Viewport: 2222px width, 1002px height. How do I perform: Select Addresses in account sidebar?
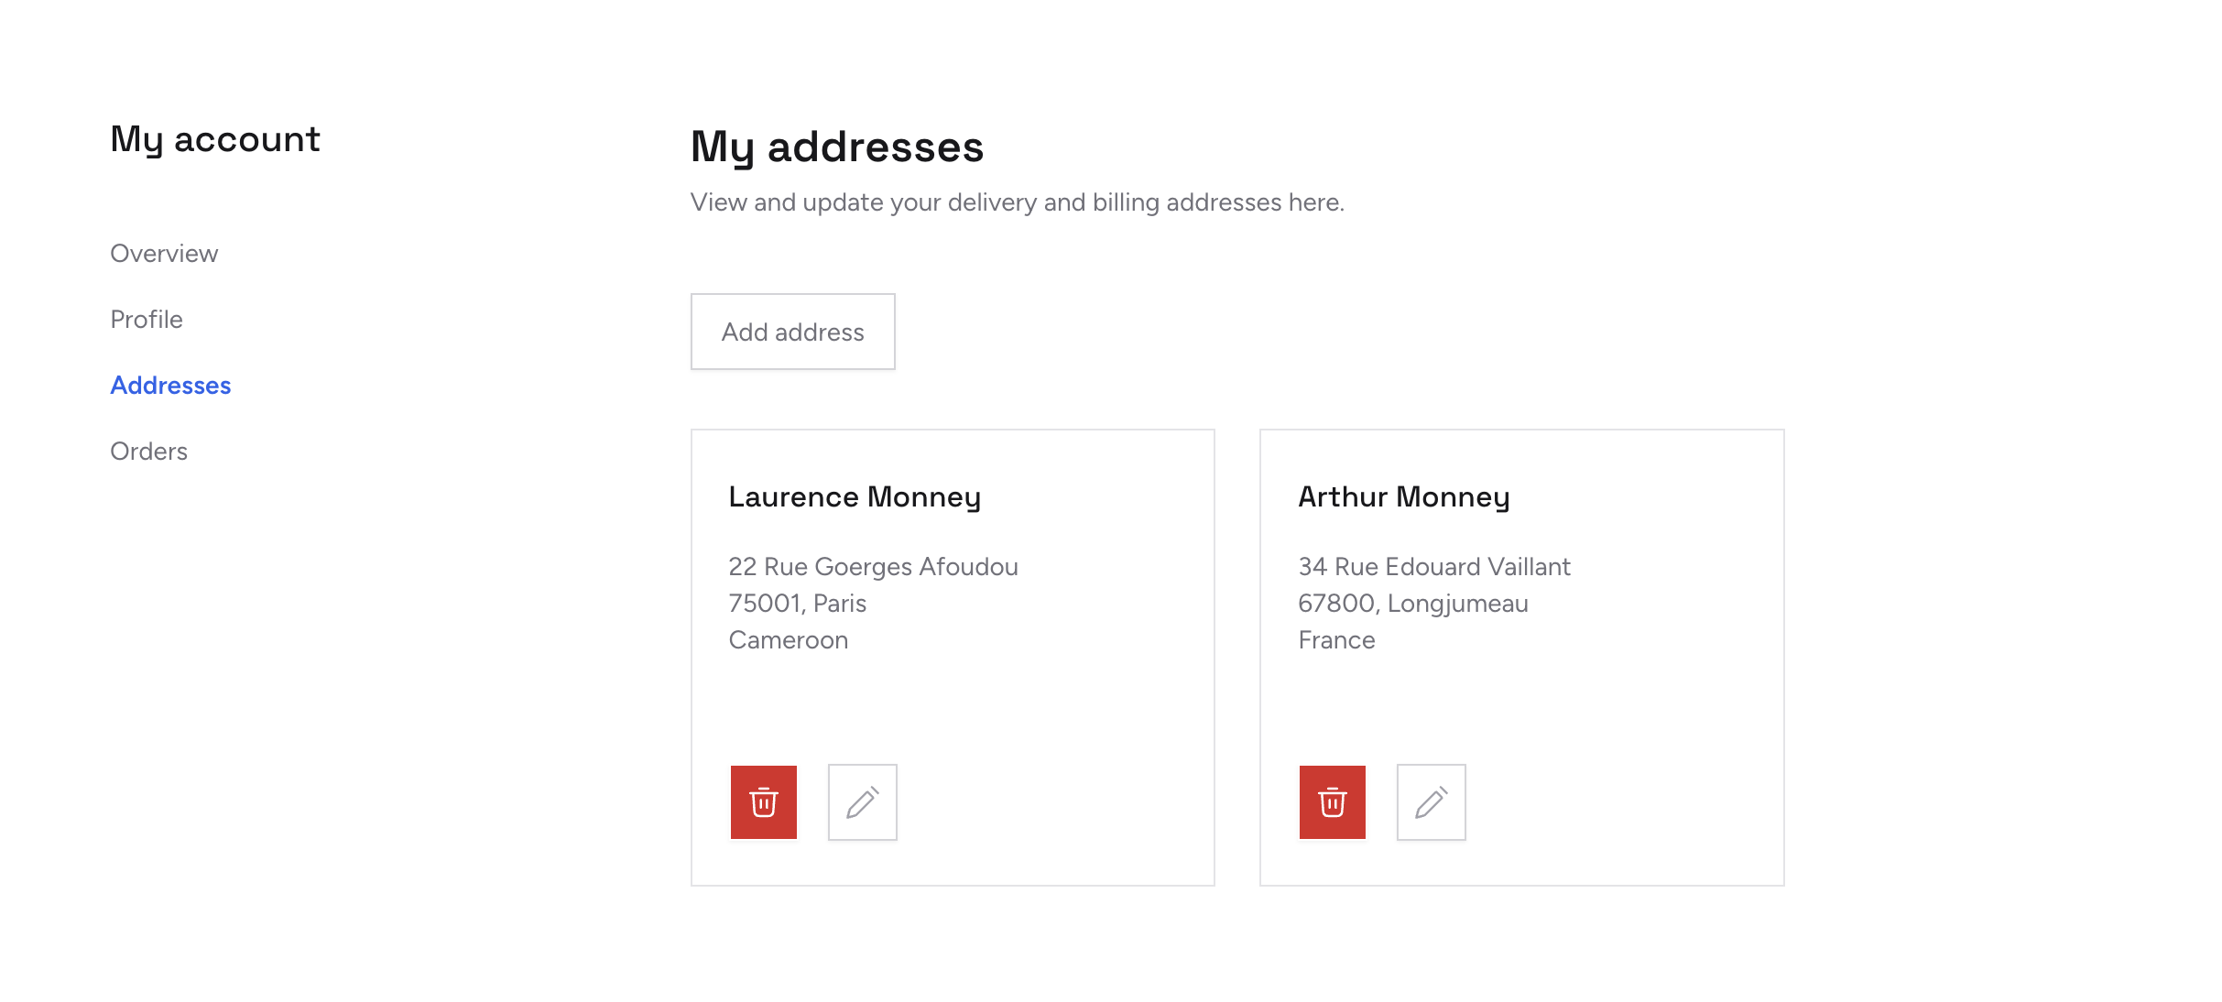pyautogui.click(x=170, y=386)
